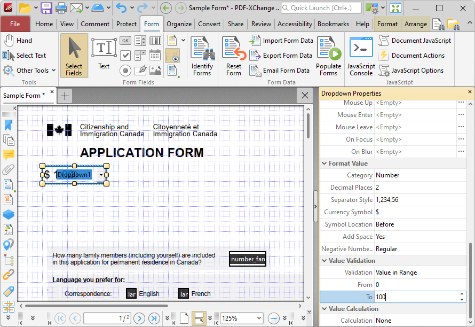The height and width of the screenshot is (327, 475).
Task: Open the zoom level 125% dropdown
Action: pyautogui.click(x=259, y=318)
